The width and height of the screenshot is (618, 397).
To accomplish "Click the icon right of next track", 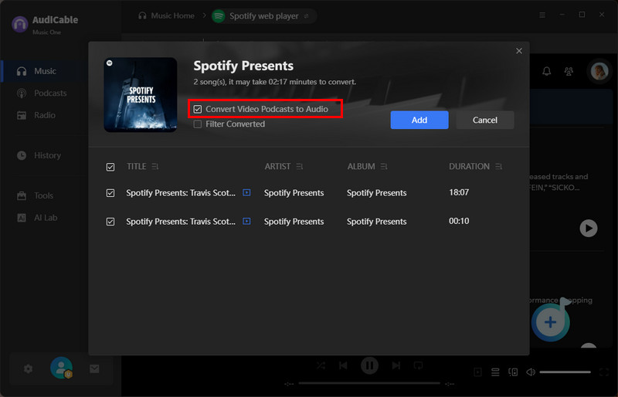I will point(418,365).
